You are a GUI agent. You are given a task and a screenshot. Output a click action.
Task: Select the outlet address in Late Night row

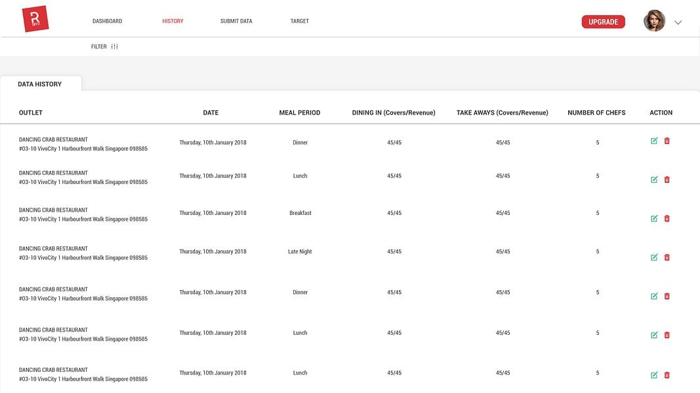coord(83,257)
